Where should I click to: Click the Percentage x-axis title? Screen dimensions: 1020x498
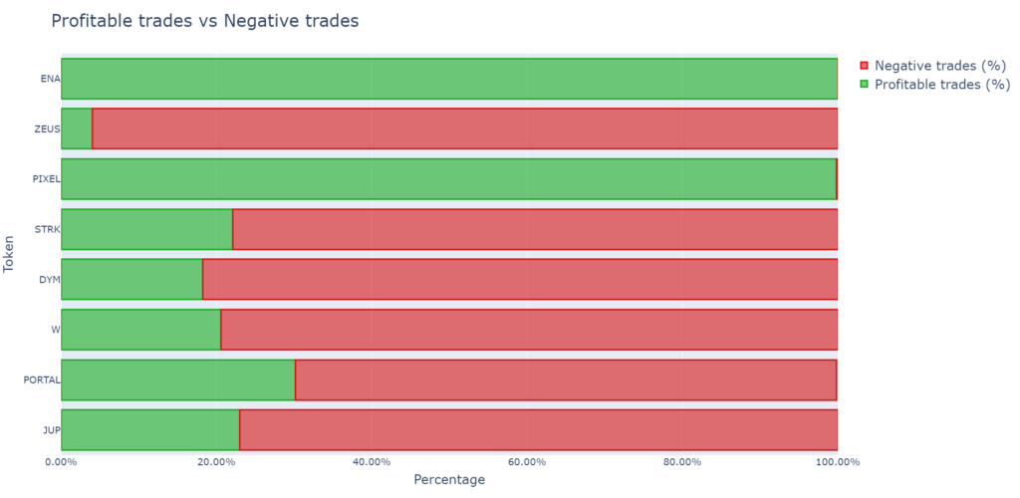pyautogui.click(x=448, y=480)
